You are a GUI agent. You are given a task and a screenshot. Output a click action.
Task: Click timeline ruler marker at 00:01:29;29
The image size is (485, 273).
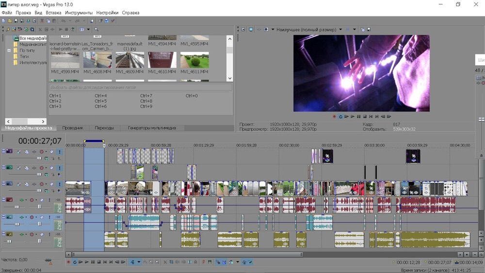coord(204,145)
